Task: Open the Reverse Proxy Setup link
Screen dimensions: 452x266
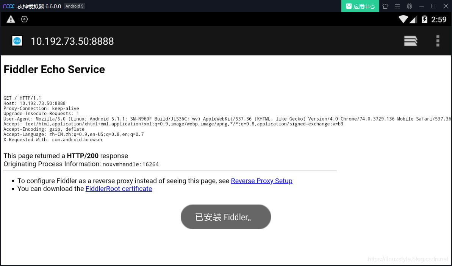Action: pyautogui.click(x=261, y=181)
